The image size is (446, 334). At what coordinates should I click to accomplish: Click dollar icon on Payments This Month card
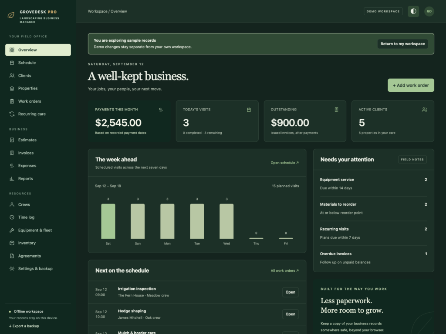pos(161,110)
